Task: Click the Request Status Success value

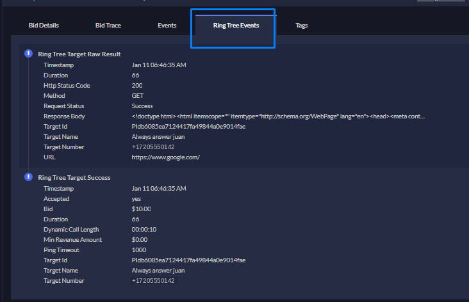Action: 142,106
